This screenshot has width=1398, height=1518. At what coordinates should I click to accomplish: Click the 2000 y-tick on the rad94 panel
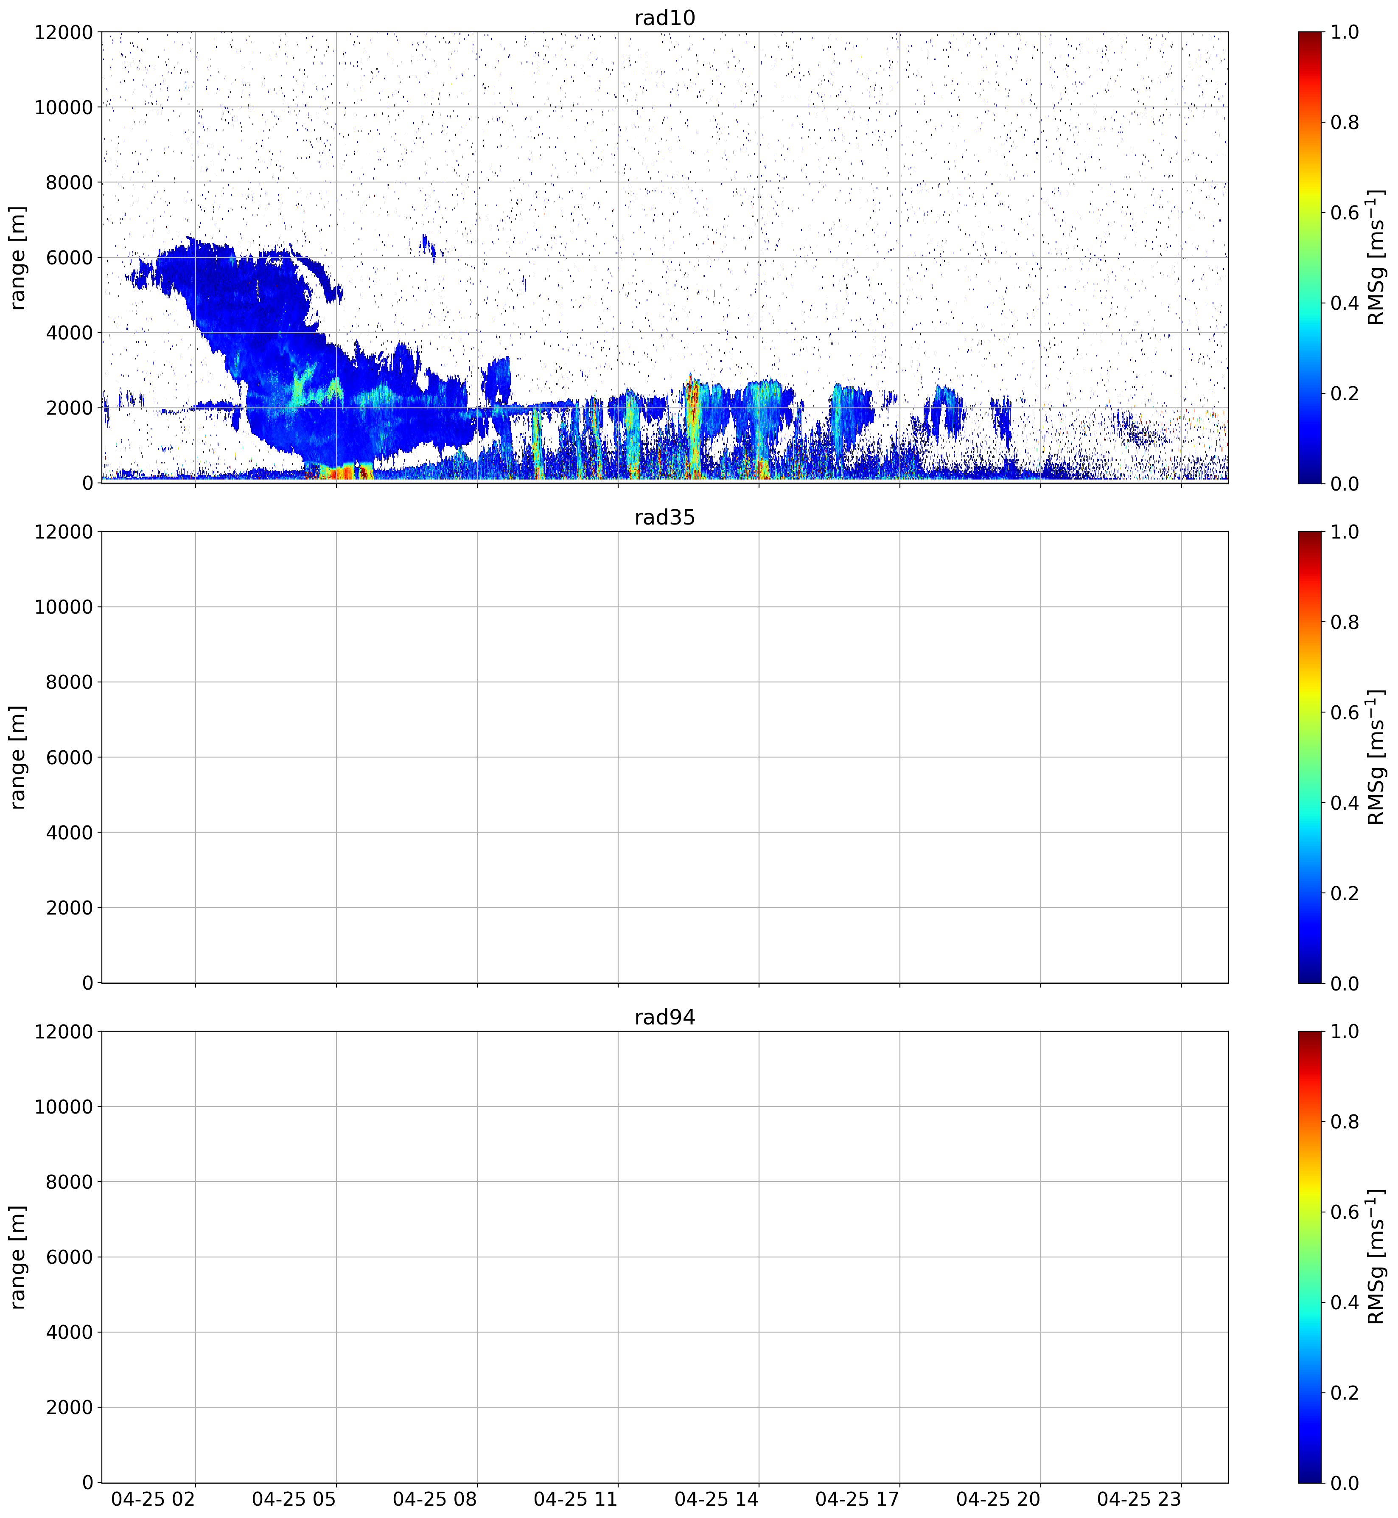70,1408
